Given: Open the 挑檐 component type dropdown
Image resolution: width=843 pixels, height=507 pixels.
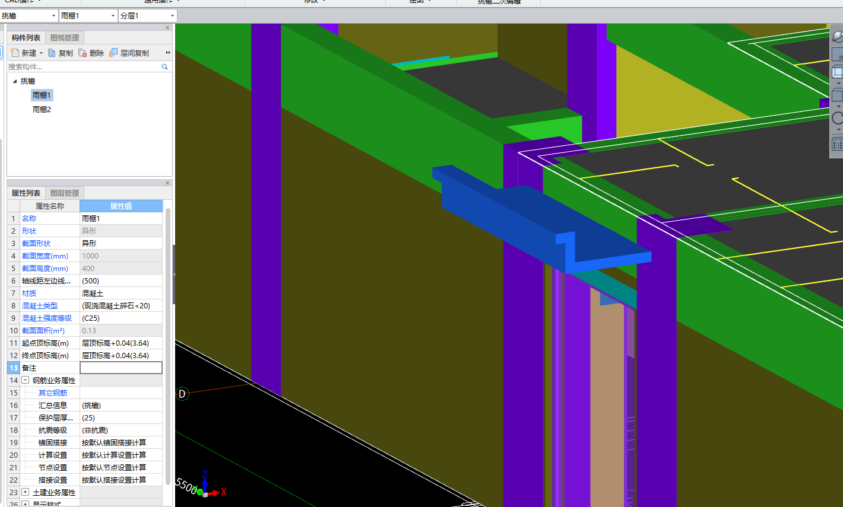Looking at the screenshot, I should [x=53, y=16].
